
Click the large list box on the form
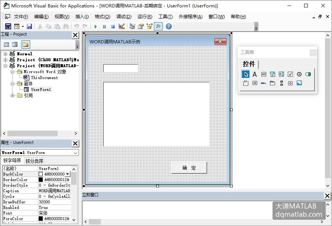click(x=157, y=114)
